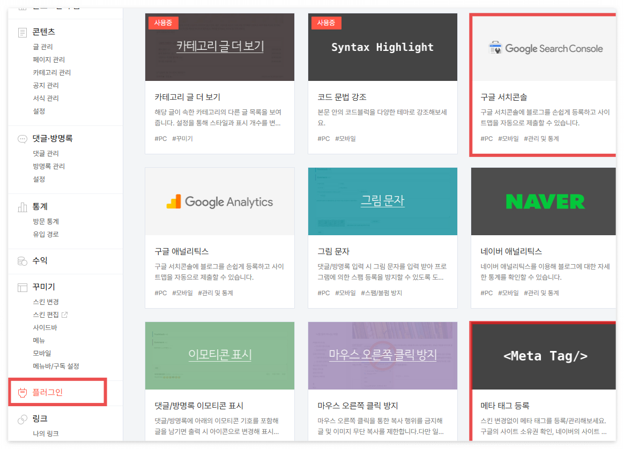The width and height of the screenshot is (624, 449).
Task: Click 카테고리 글 더 보기 plugin thumbnail
Action: (x=220, y=47)
